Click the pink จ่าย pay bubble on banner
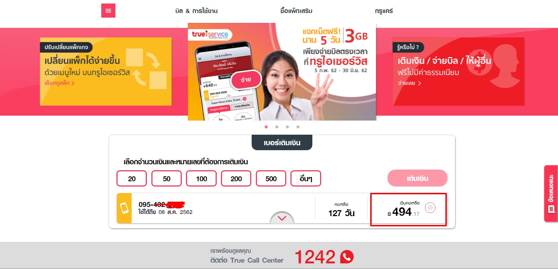Viewport: 558px width, 269px height. click(x=246, y=80)
